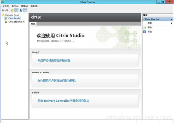Viewport: 174px width, 123px height.
Task: Click the 站点设置 section label
Action: [36, 52]
